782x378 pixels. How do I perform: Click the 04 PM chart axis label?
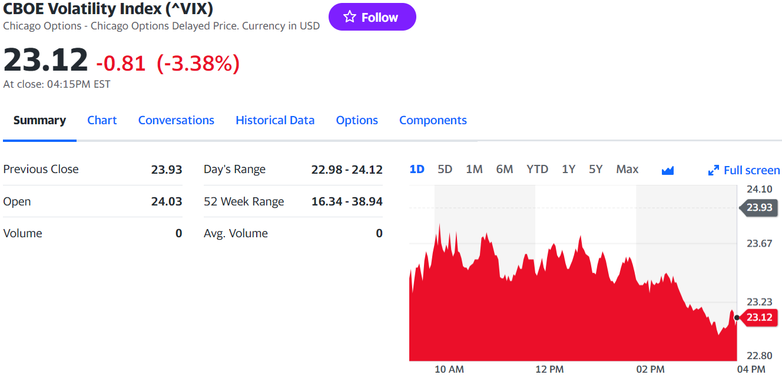pos(751,369)
